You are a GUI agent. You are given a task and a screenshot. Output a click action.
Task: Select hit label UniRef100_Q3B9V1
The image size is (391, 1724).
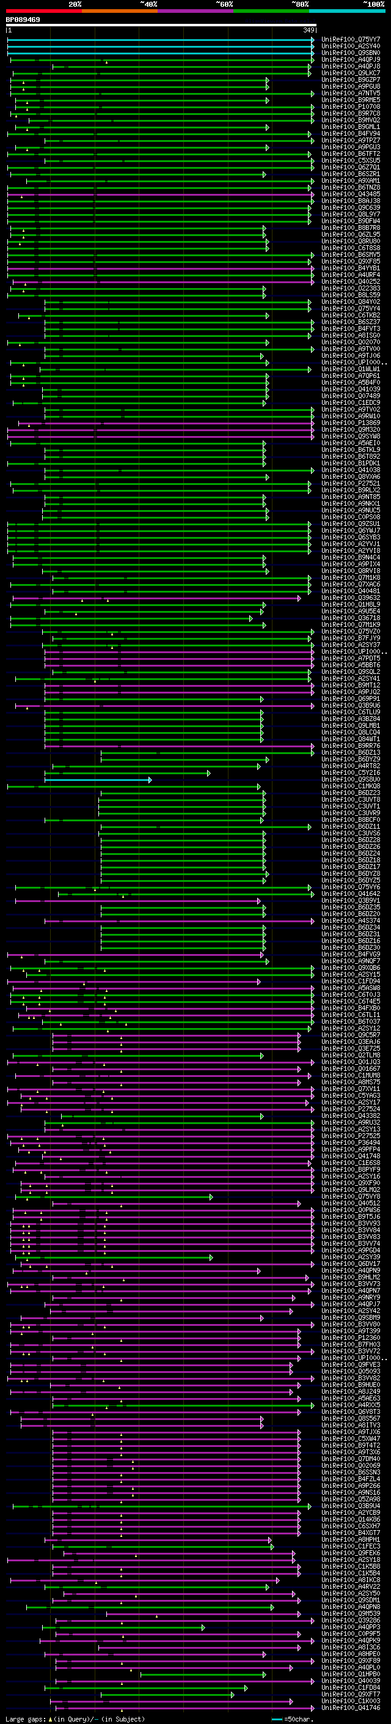coord(351,900)
